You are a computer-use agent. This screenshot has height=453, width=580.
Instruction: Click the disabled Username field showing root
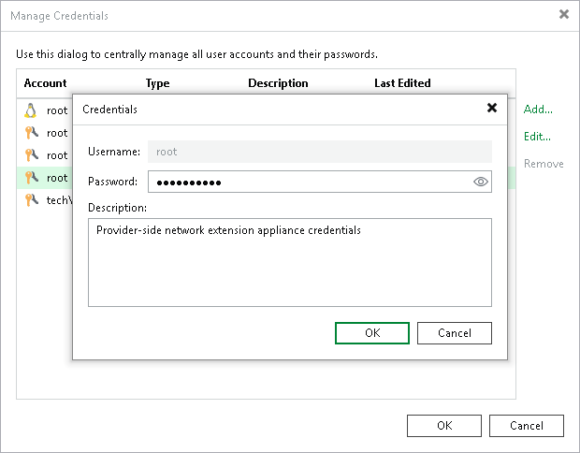coord(320,152)
